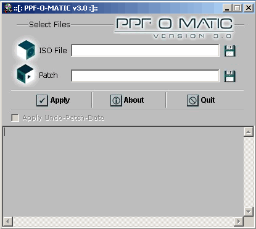Apply the patch with the checkmark button

[x=53, y=100]
